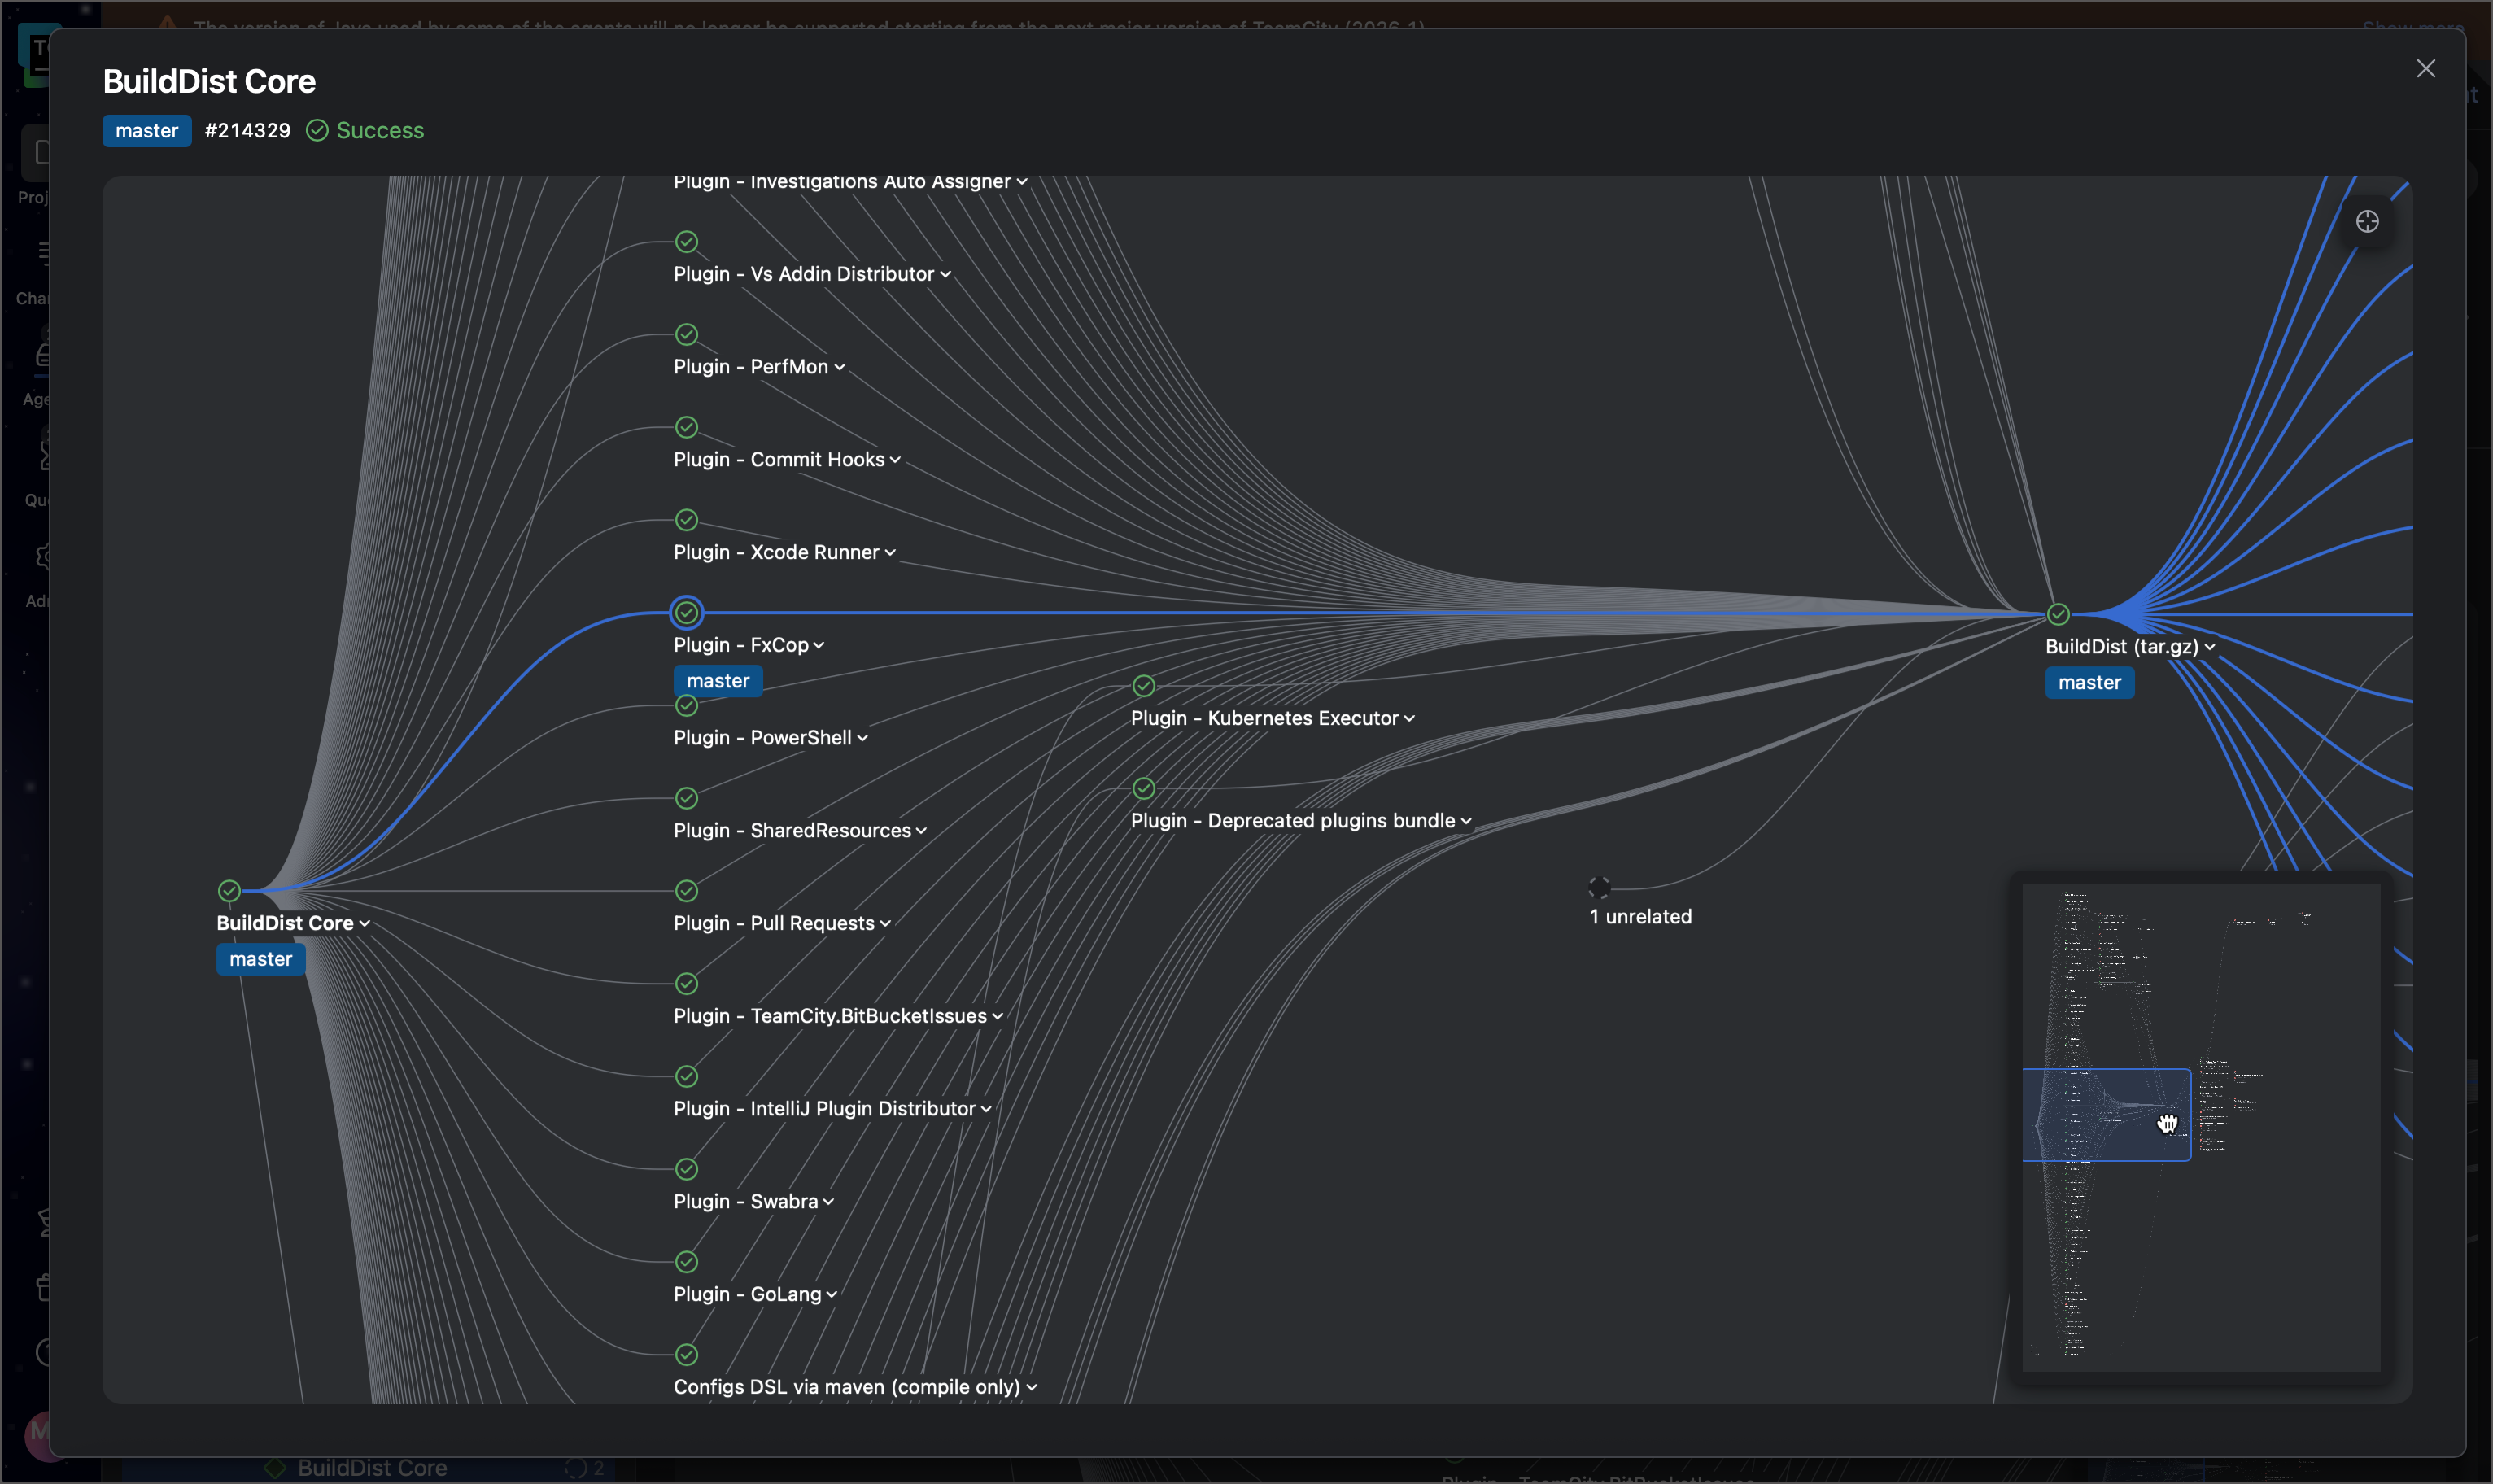Click the status icon of Plugin - GoLang
2493x1484 pixels.
685,1261
